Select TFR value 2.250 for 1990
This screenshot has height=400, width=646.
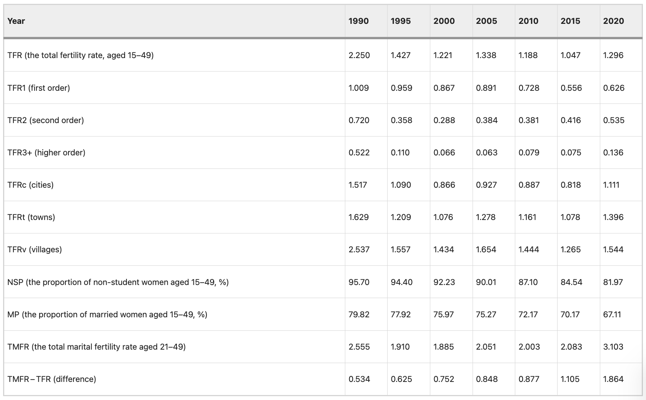point(359,55)
